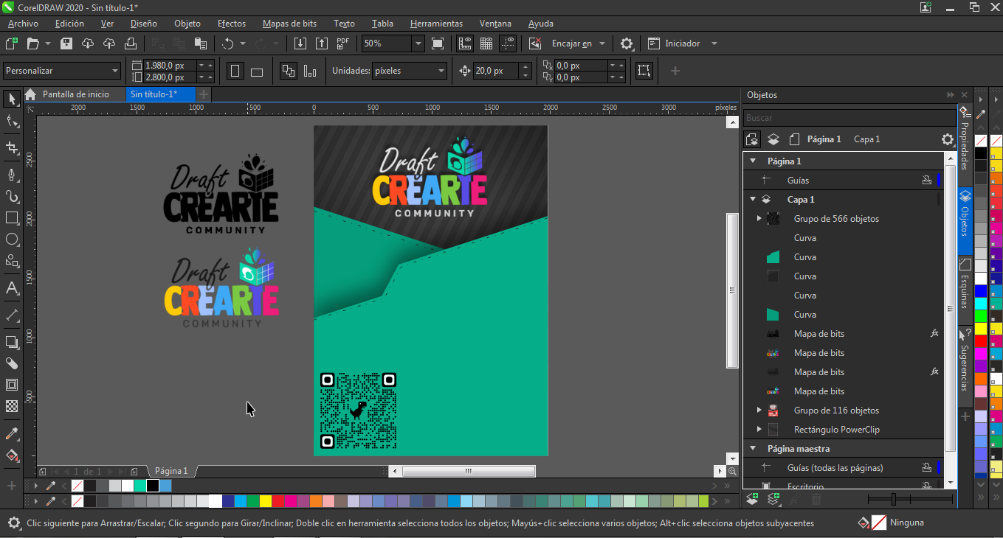Open the Options gear in the standard toolbar

627,43
